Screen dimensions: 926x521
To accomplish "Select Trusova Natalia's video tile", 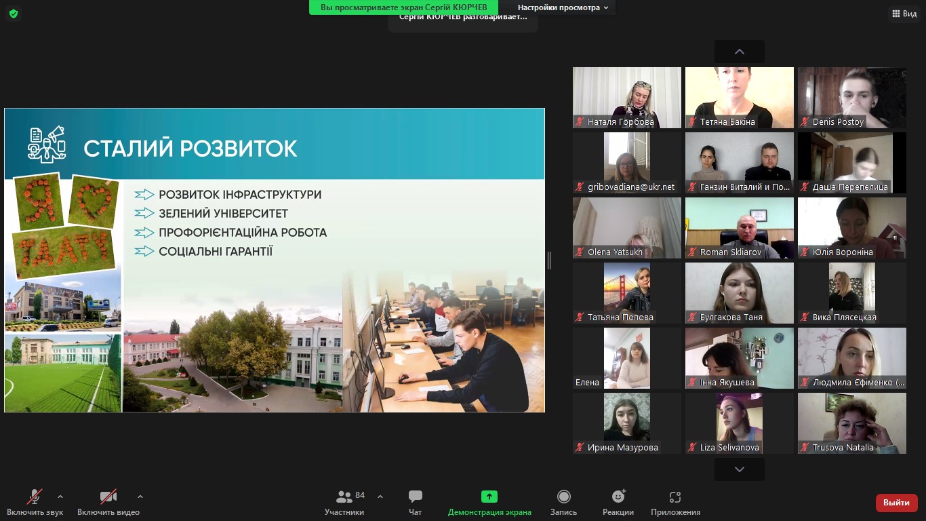I will click(852, 423).
